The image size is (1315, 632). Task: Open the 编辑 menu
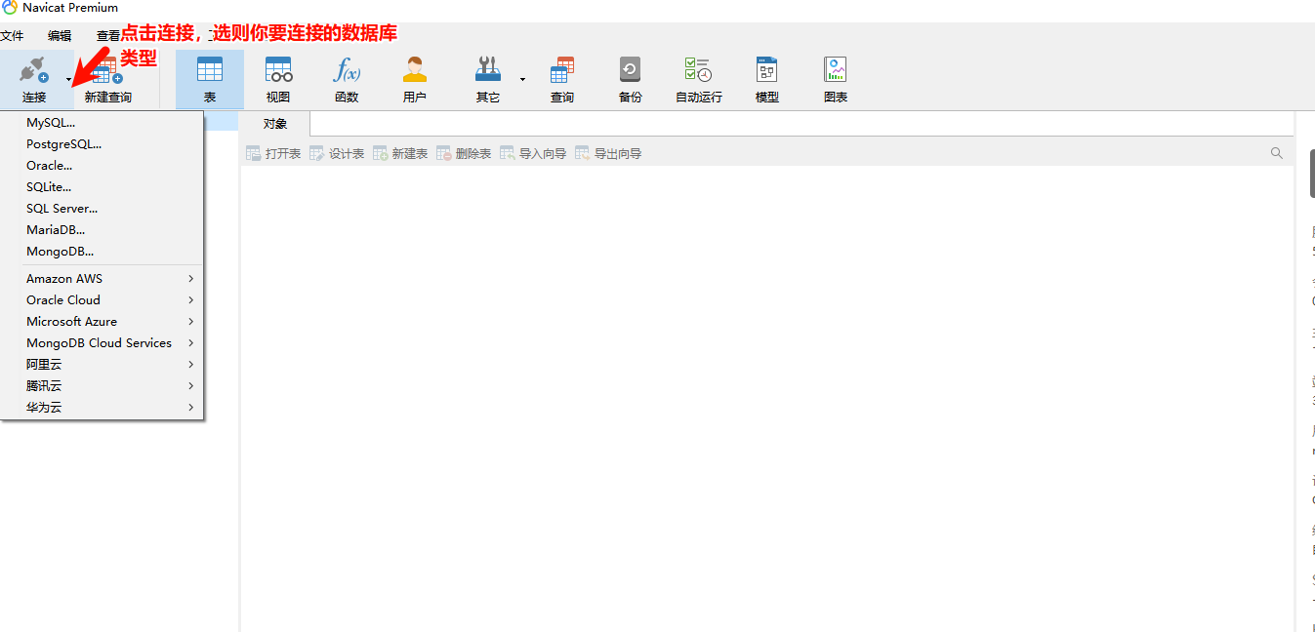click(60, 36)
